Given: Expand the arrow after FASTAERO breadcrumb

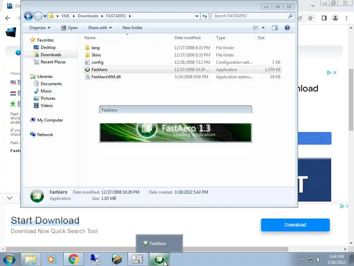Looking at the screenshot, I should (x=130, y=16).
